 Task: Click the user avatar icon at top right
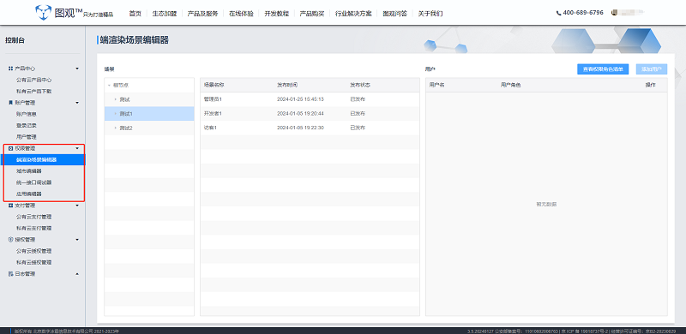614,13
